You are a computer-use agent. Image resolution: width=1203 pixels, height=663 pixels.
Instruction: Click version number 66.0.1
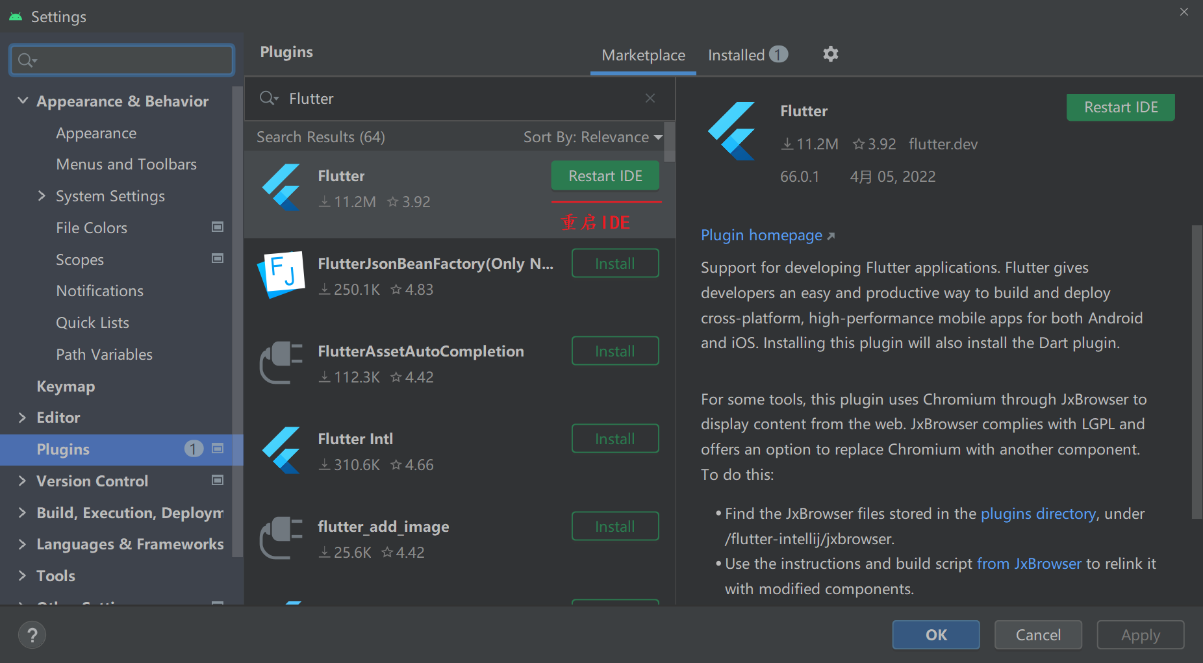(800, 177)
